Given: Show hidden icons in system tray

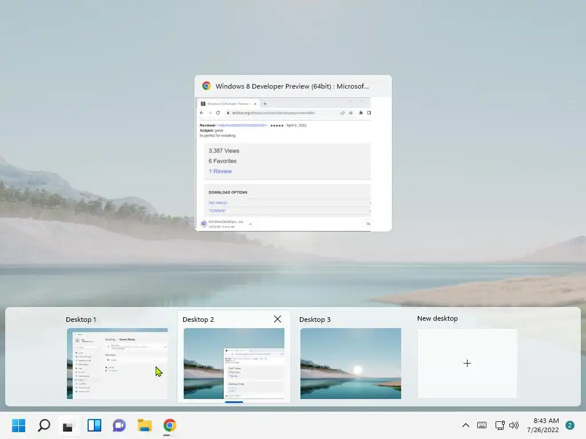Looking at the screenshot, I should 466,425.
